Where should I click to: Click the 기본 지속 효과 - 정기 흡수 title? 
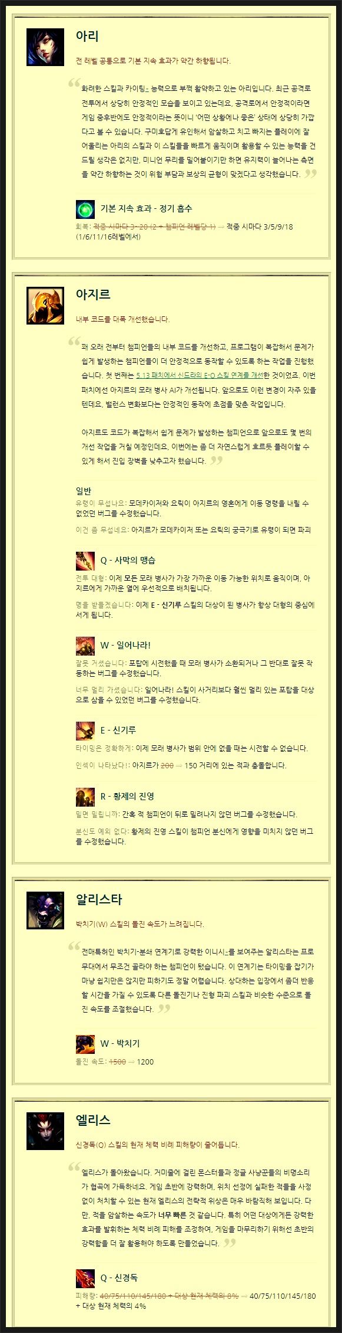click(146, 208)
